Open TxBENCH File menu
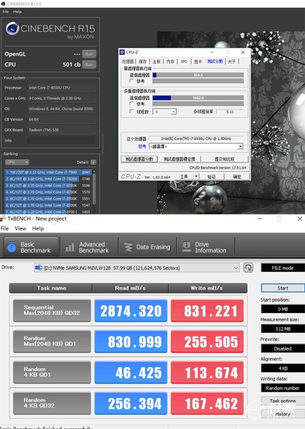 pyautogui.click(x=5, y=228)
